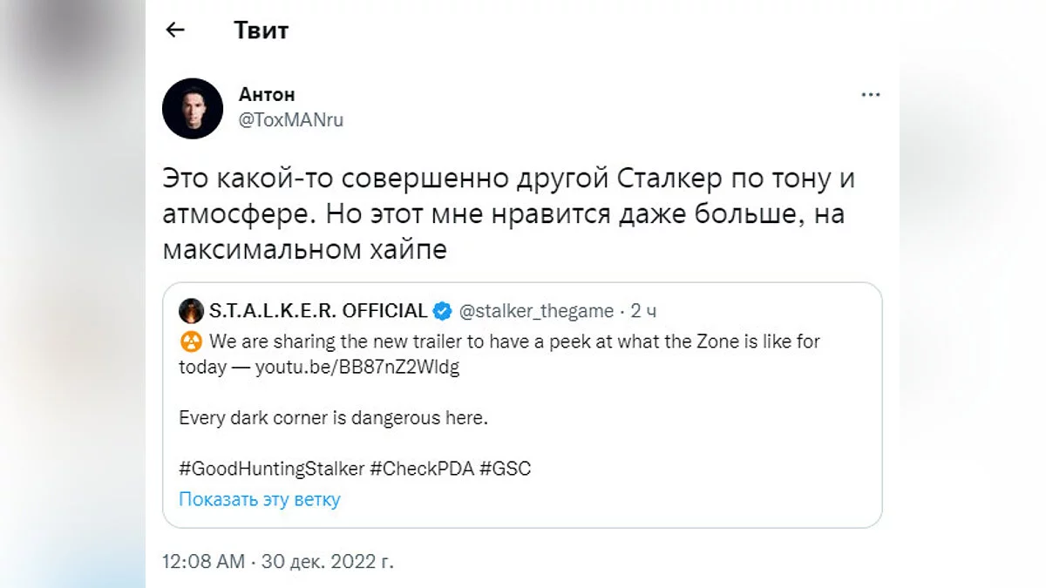This screenshot has height=588, width=1046.
Task: Click the Твит page header title
Action: pyautogui.click(x=261, y=30)
